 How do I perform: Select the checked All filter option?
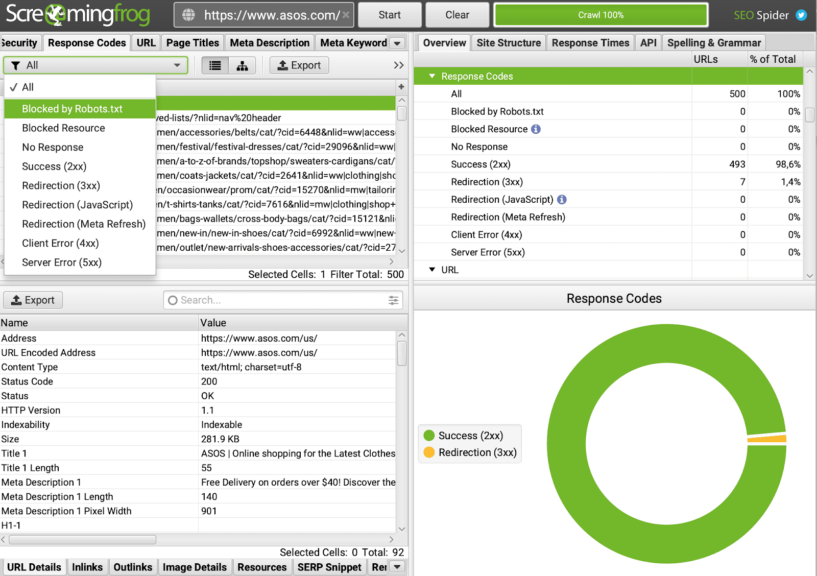point(80,87)
